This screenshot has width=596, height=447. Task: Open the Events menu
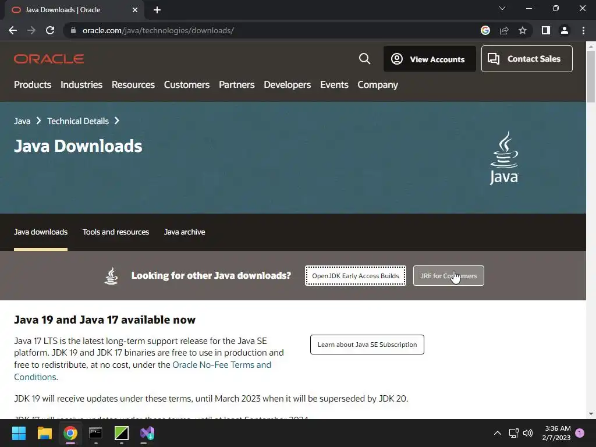[x=334, y=85]
